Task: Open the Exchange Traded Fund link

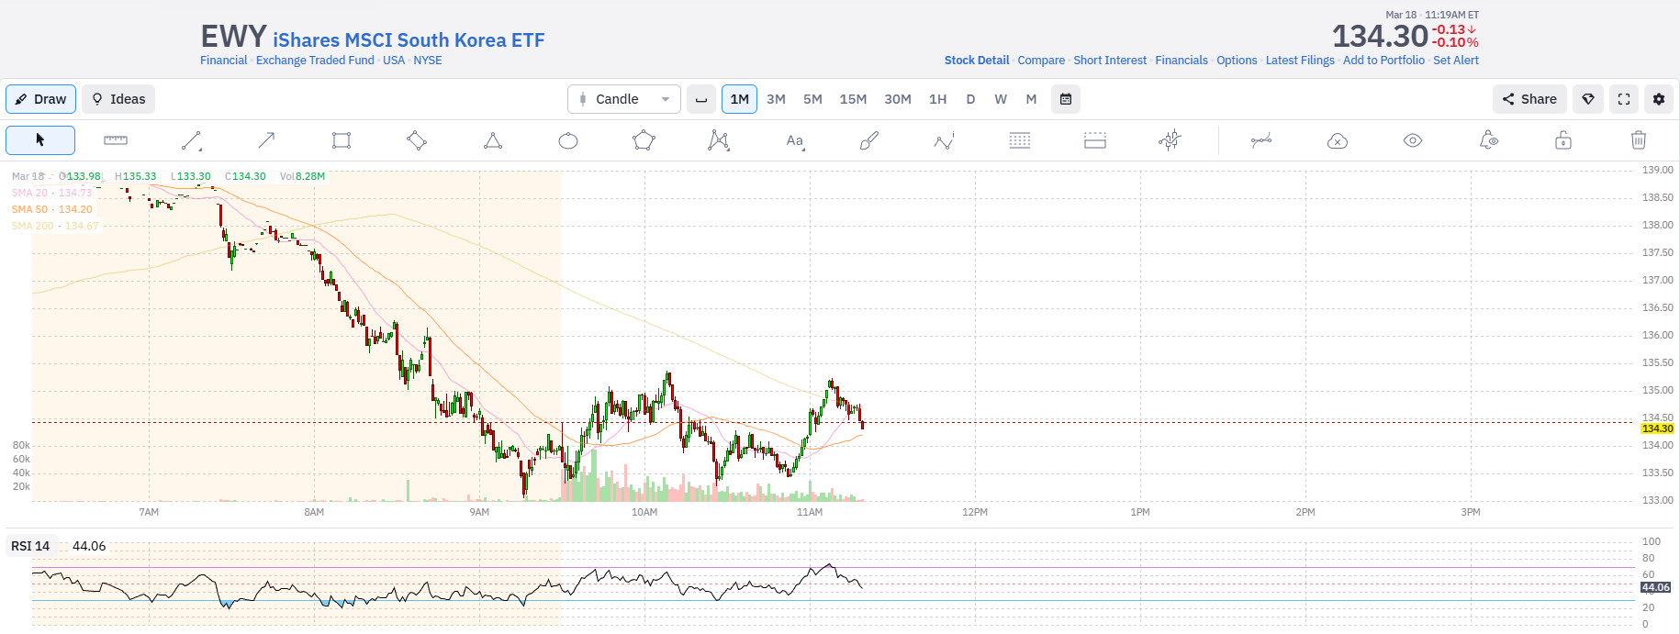Action: (x=315, y=61)
